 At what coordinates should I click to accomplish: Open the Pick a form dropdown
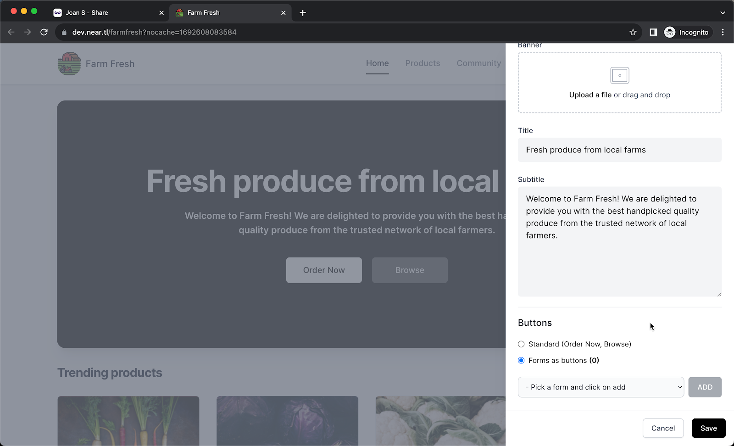pos(601,387)
